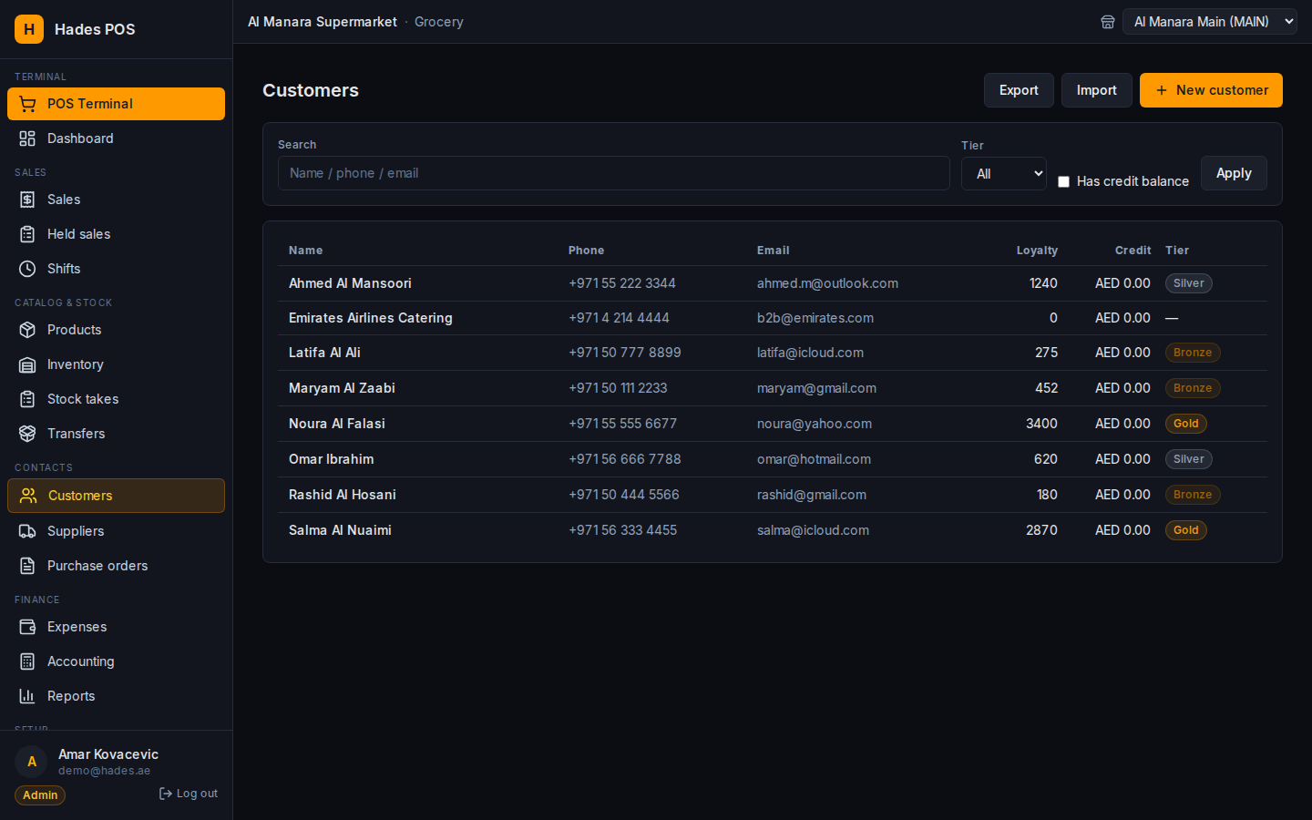Select Salma Al Nuaimi row

click(x=773, y=530)
